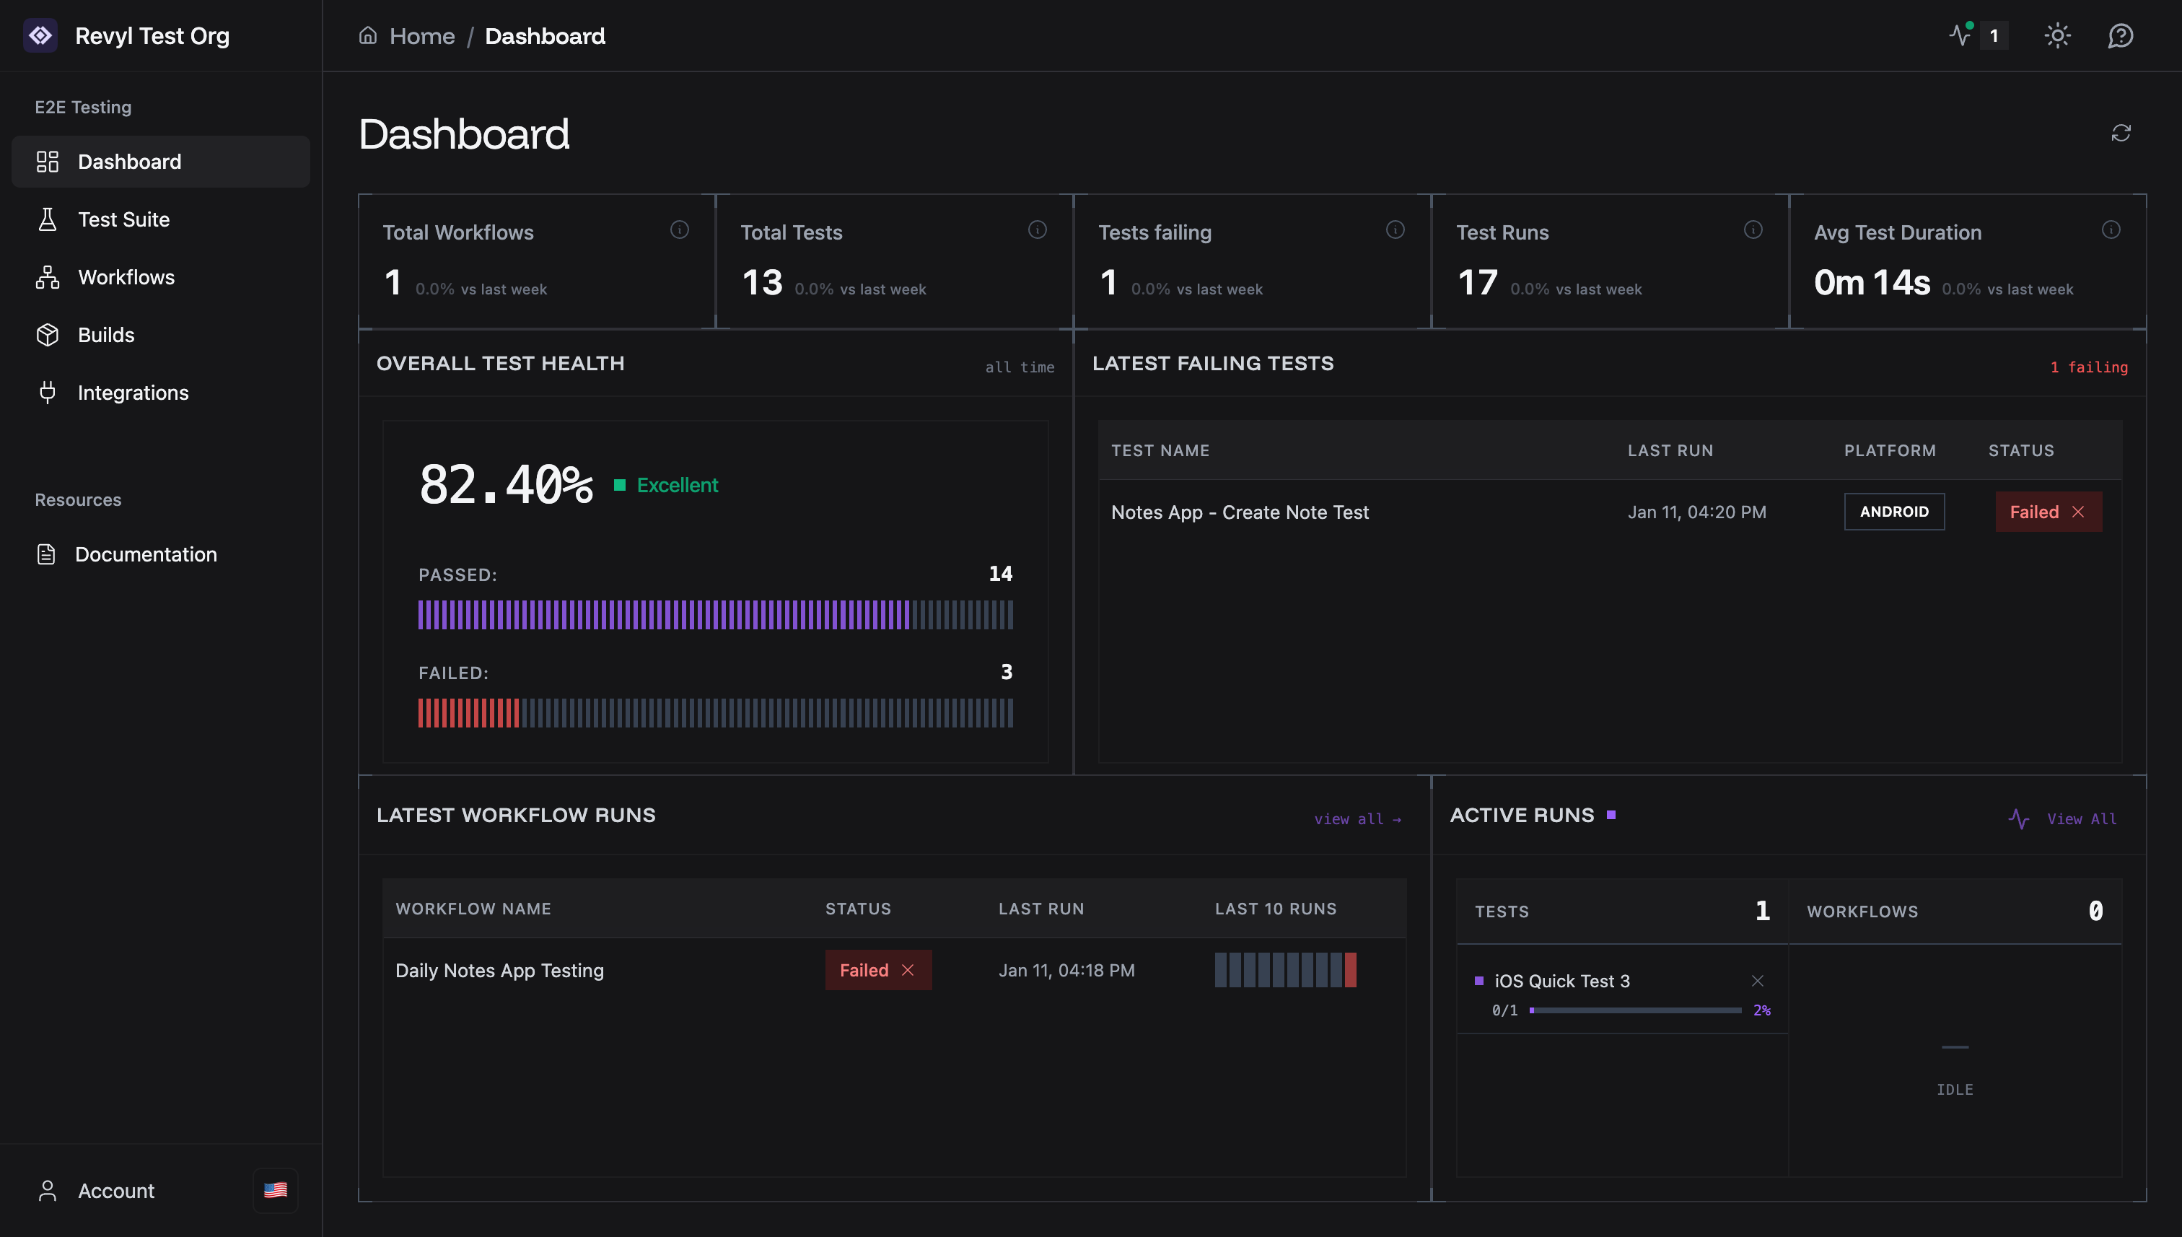Open the help question mark icon

pos(2121,35)
